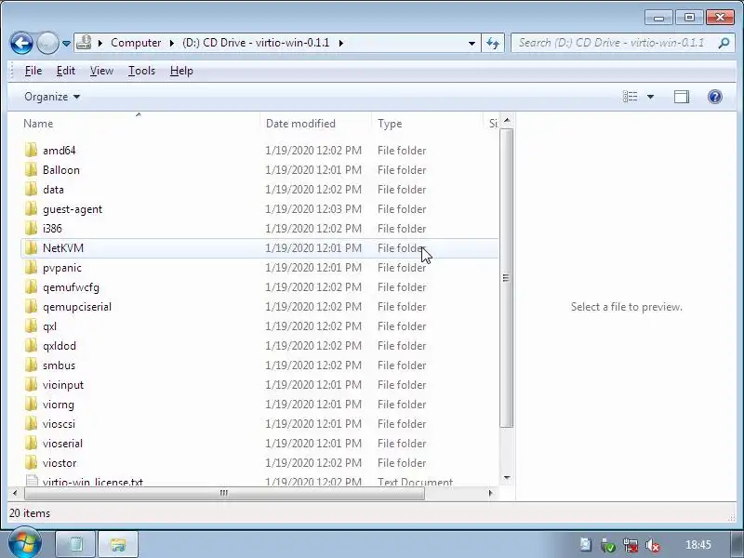Select the qxl folder icon
Viewport: 744px width, 558px height.
pyautogui.click(x=31, y=326)
